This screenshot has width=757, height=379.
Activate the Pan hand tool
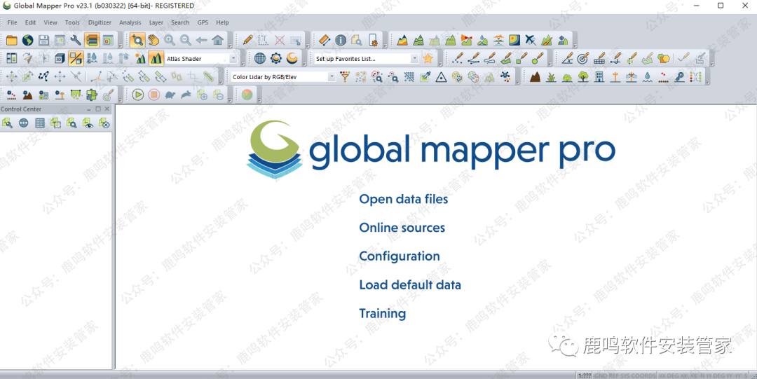pos(153,41)
